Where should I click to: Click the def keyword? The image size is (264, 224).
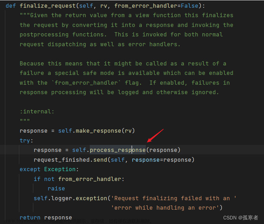pyautogui.click(x=11, y=6)
